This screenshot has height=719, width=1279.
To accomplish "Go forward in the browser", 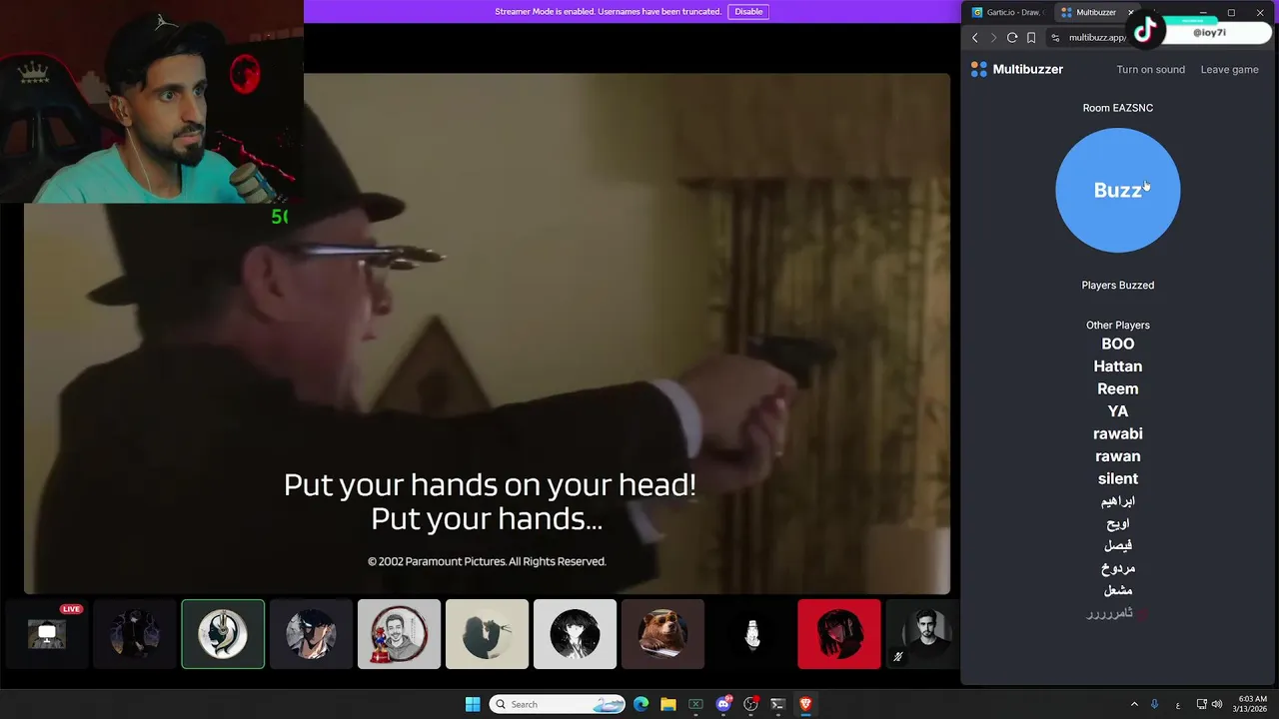I will (993, 38).
